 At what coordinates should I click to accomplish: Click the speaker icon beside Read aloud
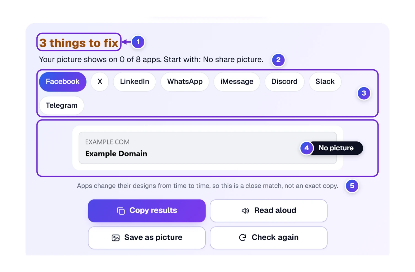(245, 211)
